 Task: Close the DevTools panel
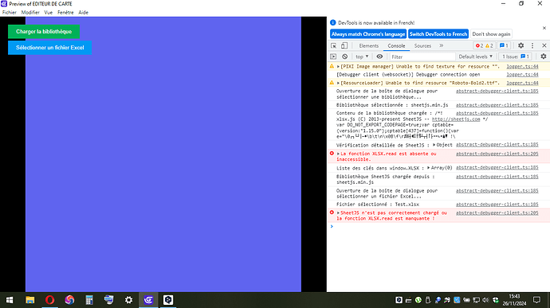point(544,45)
